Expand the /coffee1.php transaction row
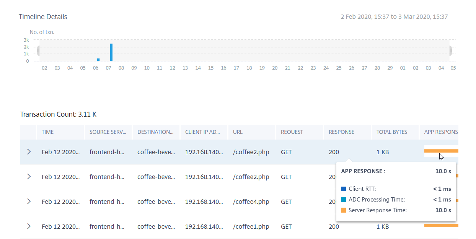The image size is (476, 239). [29, 226]
